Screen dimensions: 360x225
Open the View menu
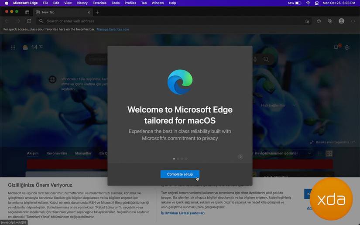[x=68, y=3]
